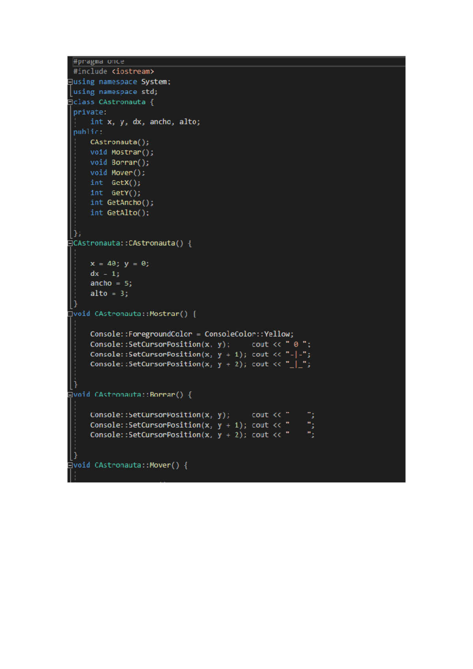Viewport: 473px width, 669px height.
Task: Click the cout << "-|-" statement
Action: pos(281,355)
